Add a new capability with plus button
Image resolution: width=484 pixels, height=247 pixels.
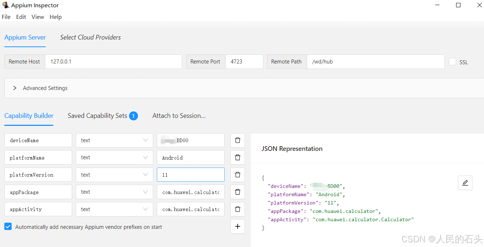[x=238, y=226]
